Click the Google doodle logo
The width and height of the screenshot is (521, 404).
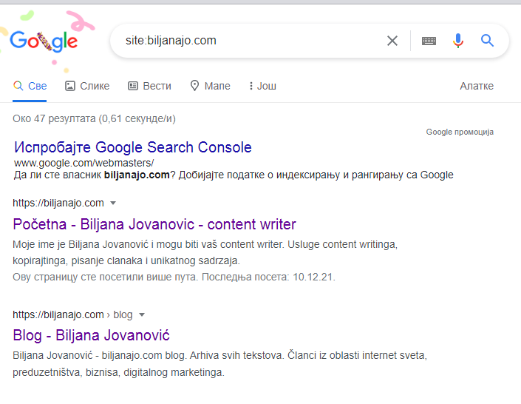44,41
